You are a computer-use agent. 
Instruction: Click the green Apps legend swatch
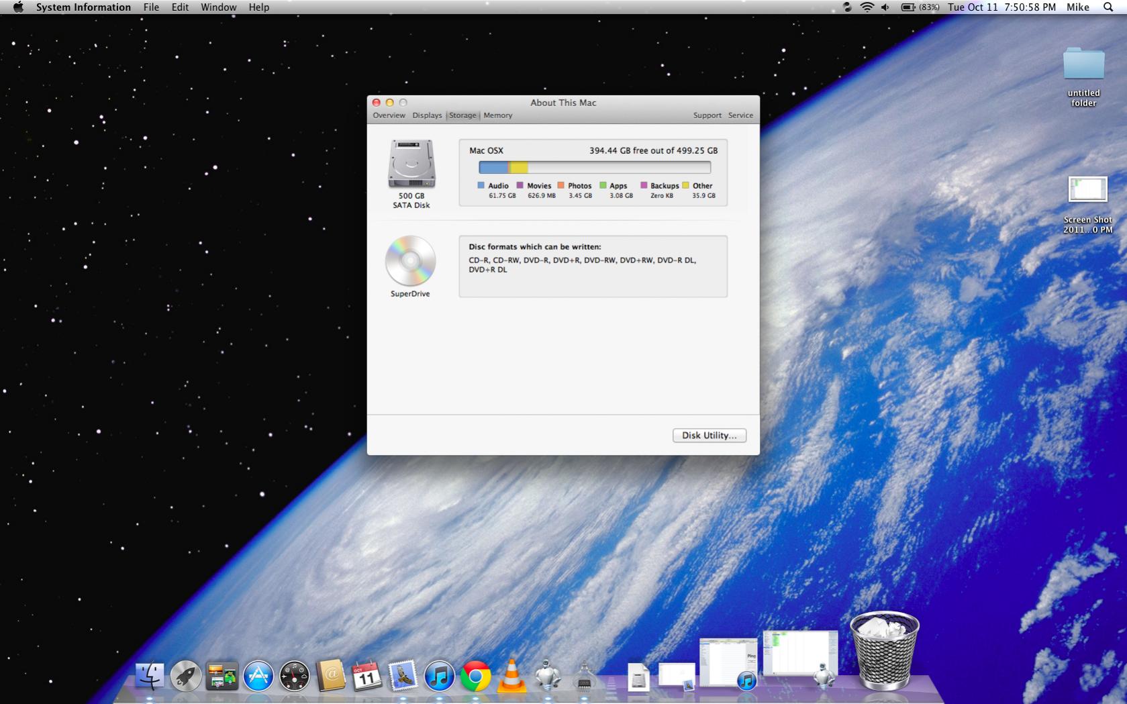point(603,185)
